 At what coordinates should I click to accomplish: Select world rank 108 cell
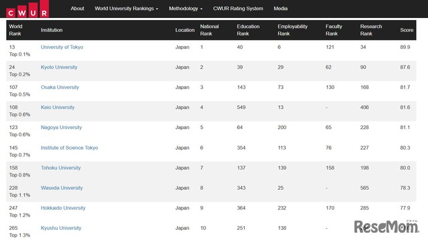[x=13, y=107]
